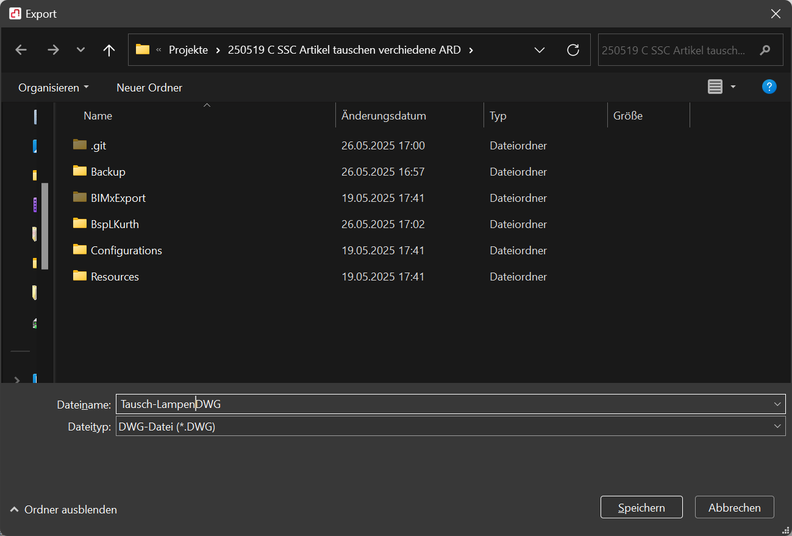Go back to previous folder
Image resolution: width=792 pixels, height=536 pixels.
click(x=21, y=50)
